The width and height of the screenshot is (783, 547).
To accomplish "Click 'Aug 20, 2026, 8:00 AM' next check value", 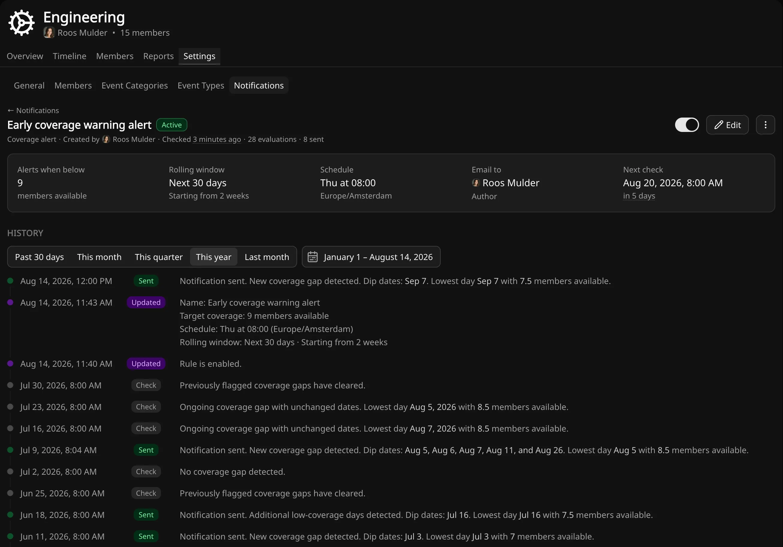I will click(672, 183).
